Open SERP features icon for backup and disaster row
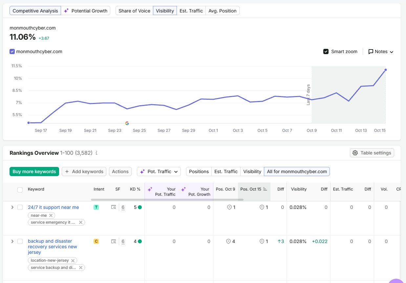 [x=114, y=241]
